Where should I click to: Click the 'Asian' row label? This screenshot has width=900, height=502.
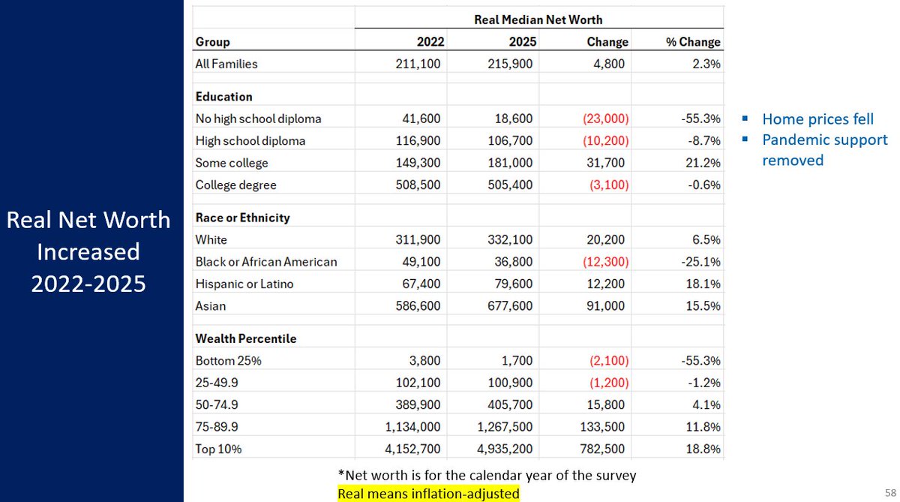pos(211,305)
